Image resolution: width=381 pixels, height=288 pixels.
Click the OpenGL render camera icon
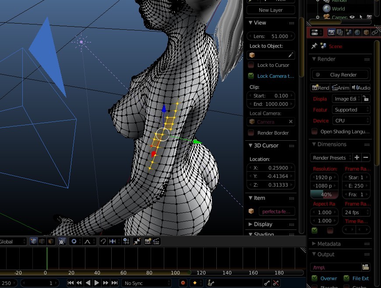(148, 241)
